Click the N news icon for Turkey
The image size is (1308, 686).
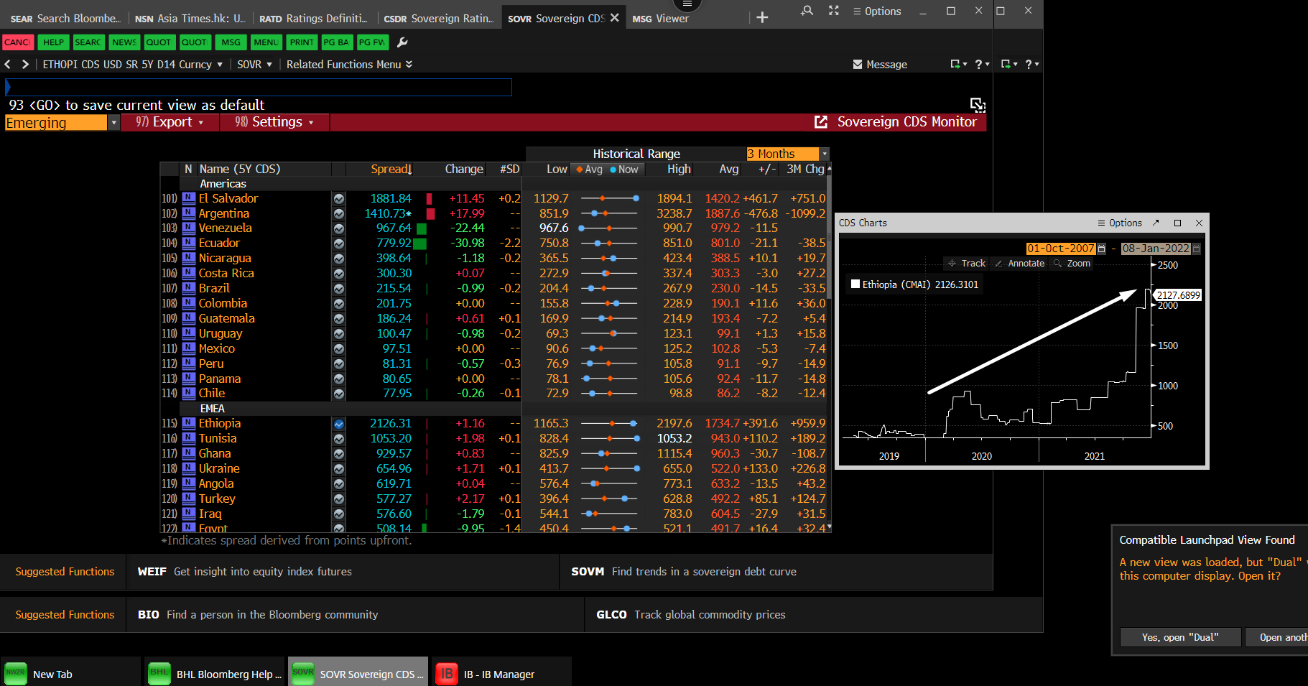(x=189, y=499)
